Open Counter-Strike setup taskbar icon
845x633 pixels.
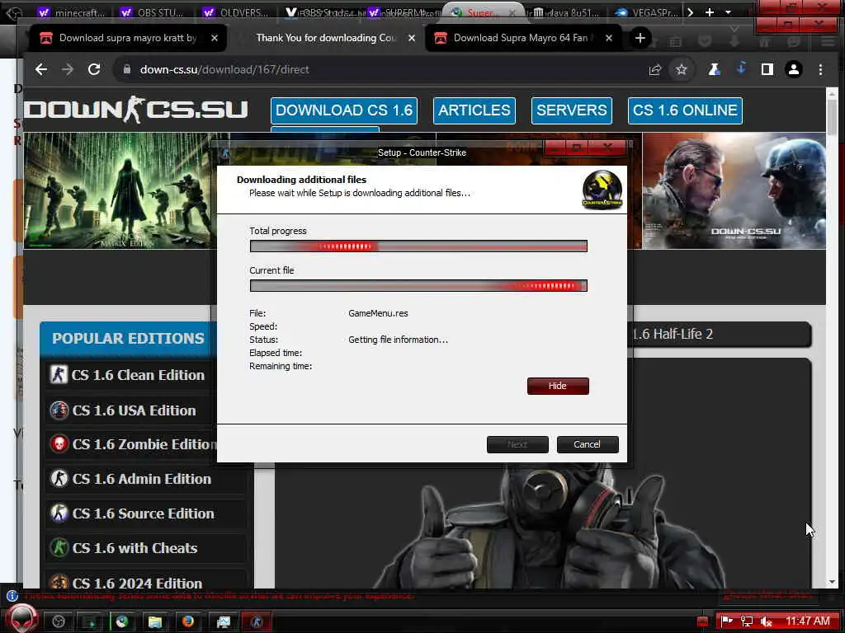pos(257,621)
